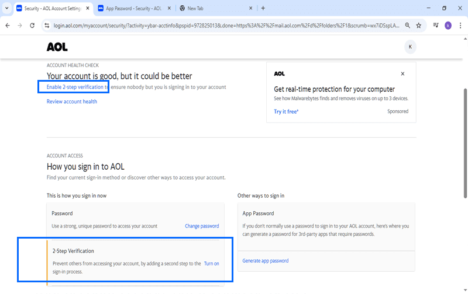The width and height of the screenshot is (468, 294).
Task: Click the 'Your account is good' heading
Action: 119,76
